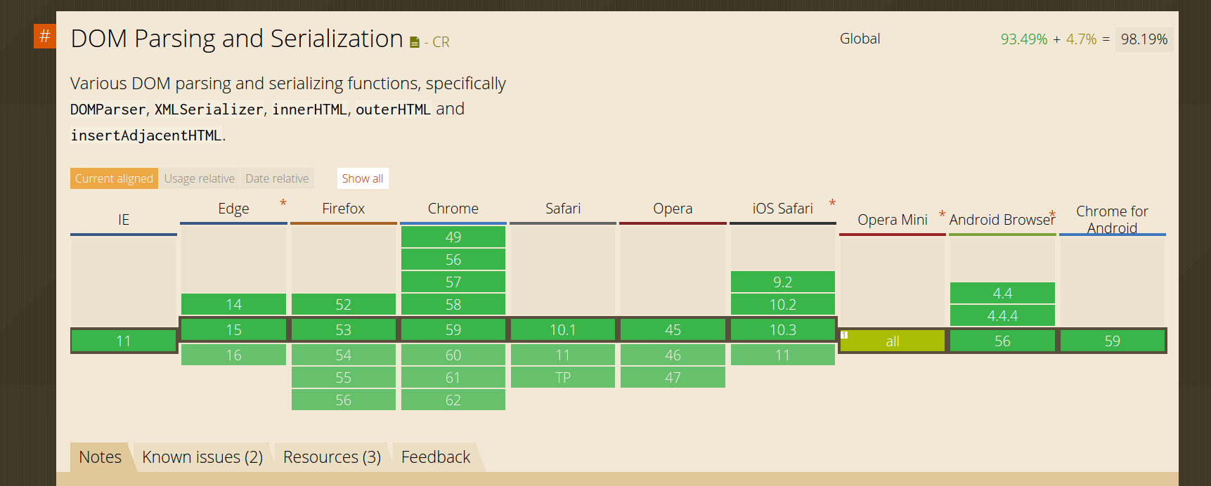Click the yellow-green Opera Mini all cell

tap(893, 341)
